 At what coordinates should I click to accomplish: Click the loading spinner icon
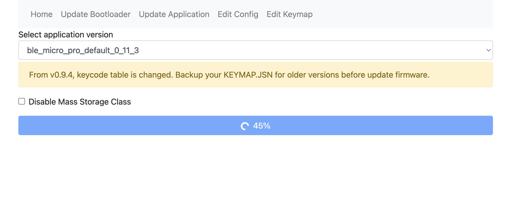tap(245, 126)
